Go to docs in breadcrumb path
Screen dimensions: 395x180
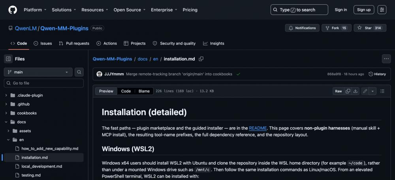(x=143, y=59)
